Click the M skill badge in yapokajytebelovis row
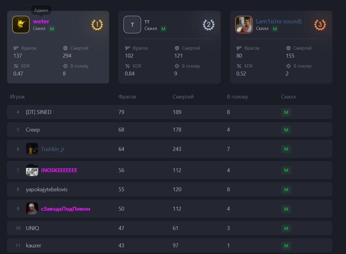 coord(286,190)
